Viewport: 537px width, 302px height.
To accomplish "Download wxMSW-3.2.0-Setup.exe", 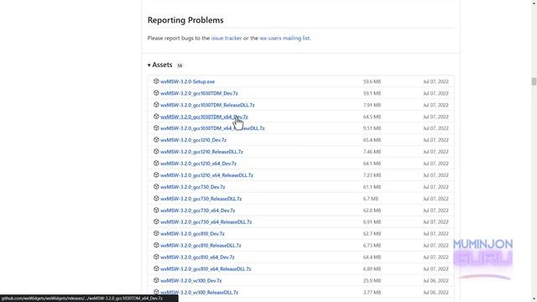I will pos(187,81).
